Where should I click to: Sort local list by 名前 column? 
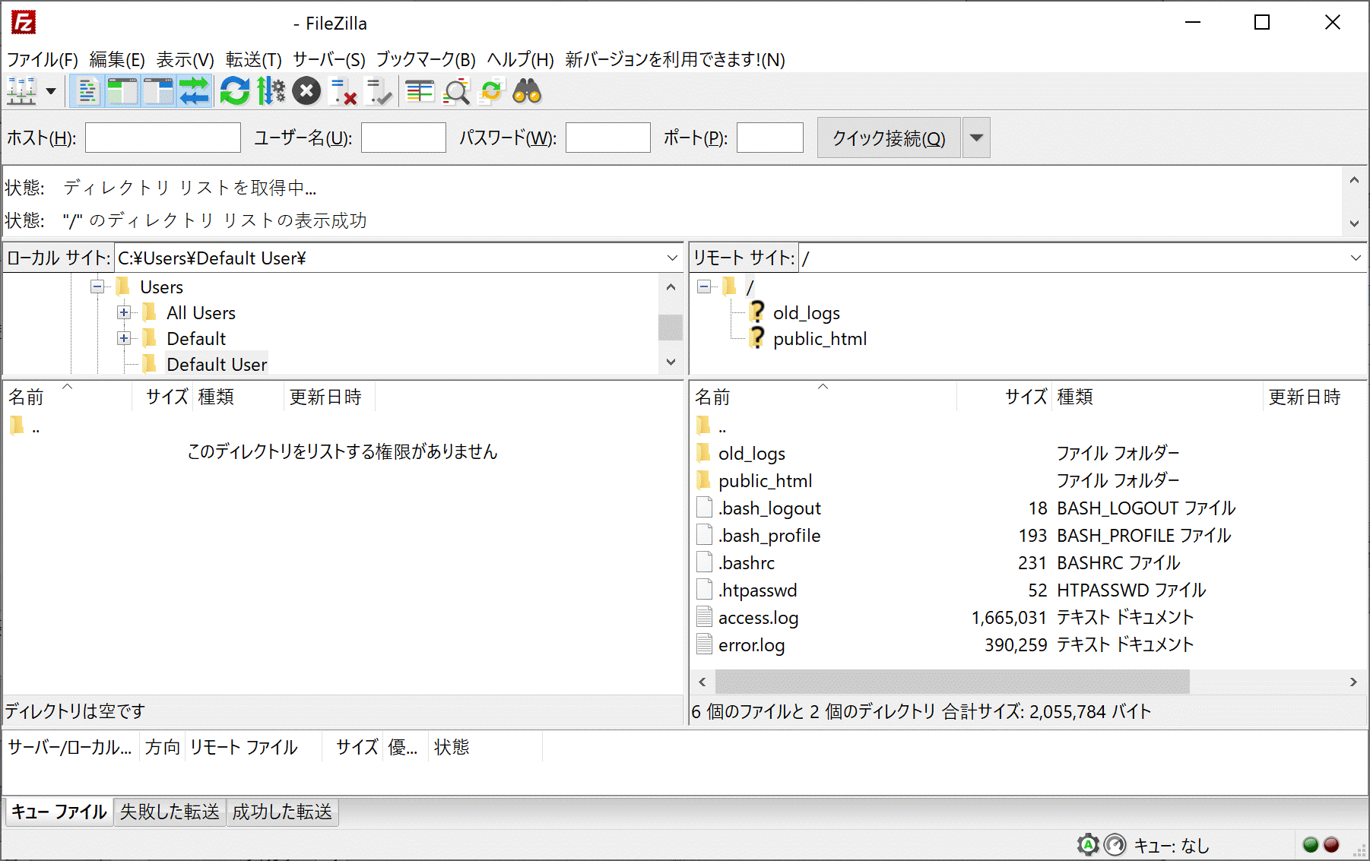(x=68, y=397)
